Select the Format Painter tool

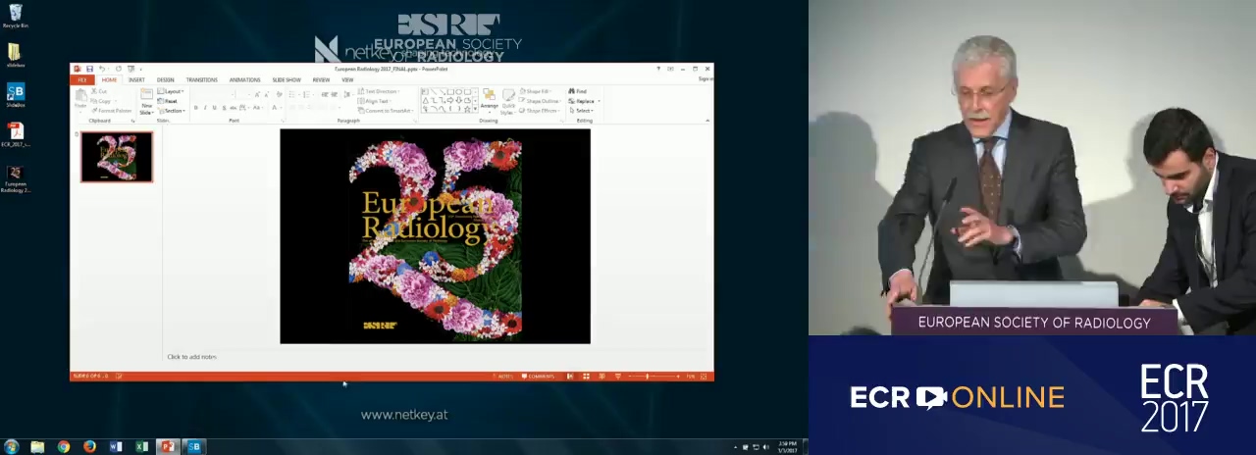click(111, 111)
